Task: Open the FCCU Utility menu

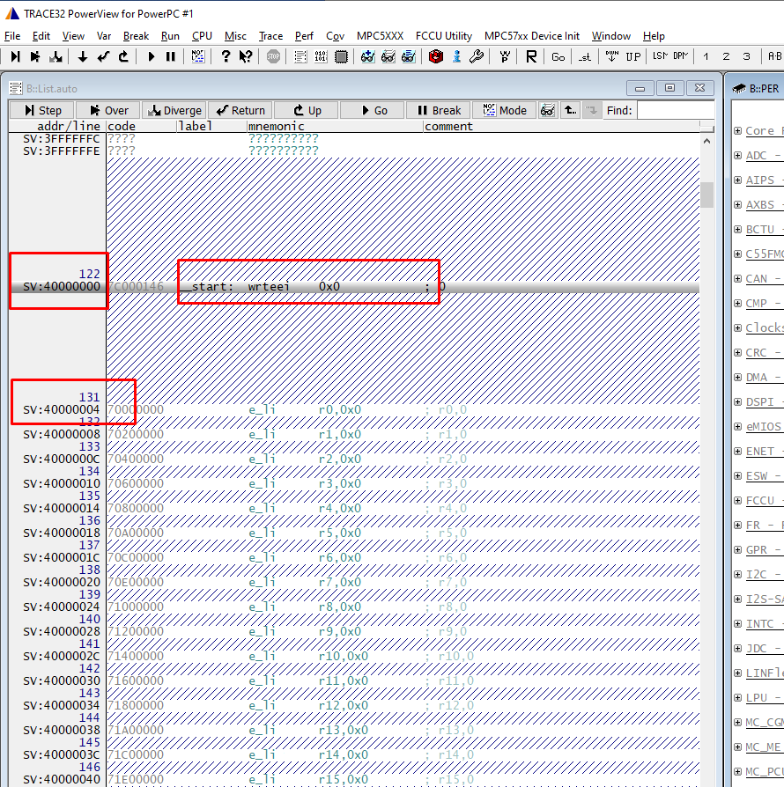Action: point(444,36)
